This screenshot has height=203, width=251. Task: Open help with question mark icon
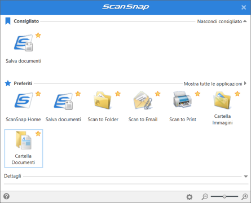7,196
